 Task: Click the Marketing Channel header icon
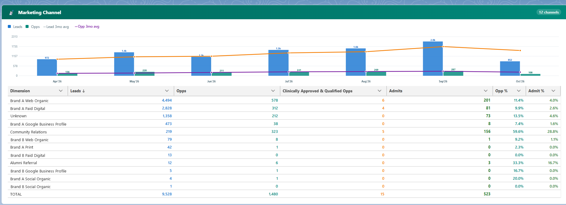(11, 13)
